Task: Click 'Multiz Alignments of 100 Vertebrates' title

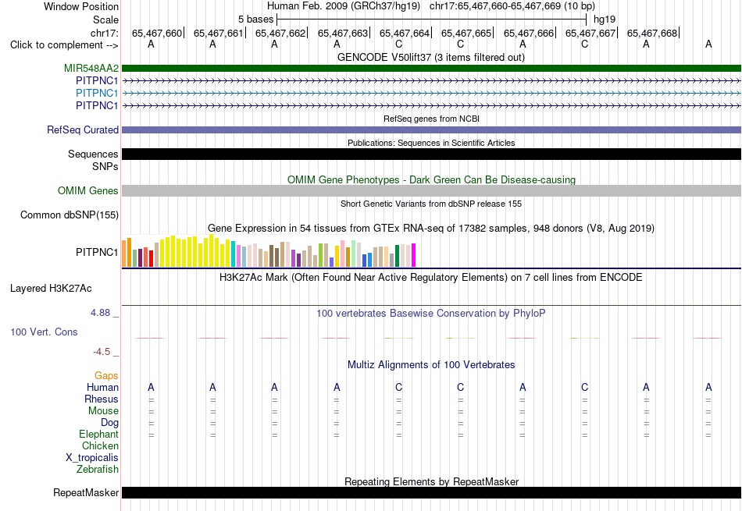Action: [431, 365]
